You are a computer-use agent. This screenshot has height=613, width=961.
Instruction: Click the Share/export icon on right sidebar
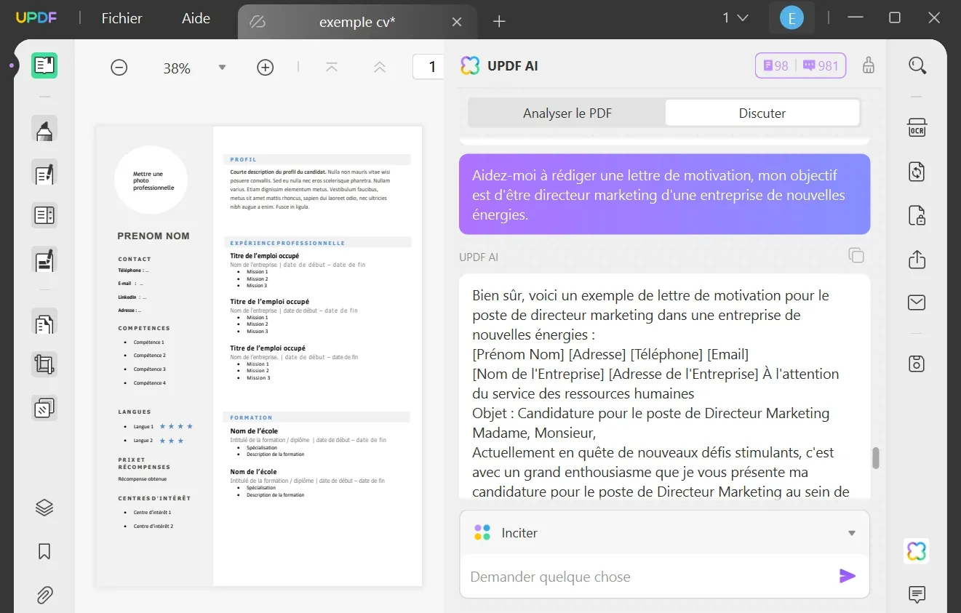(x=917, y=260)
